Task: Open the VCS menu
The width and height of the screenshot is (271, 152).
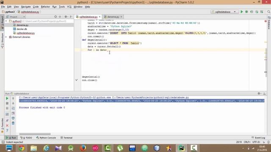Action: tap(69, 7)
